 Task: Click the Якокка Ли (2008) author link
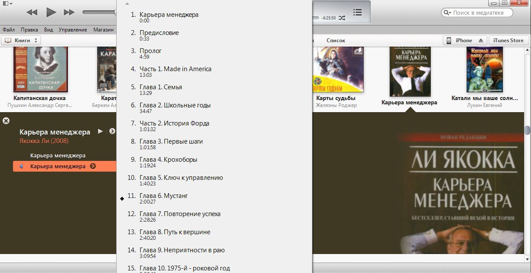point(44,141)
